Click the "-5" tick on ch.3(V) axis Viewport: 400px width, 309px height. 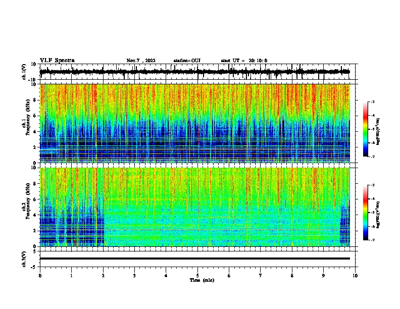point(34,267)
